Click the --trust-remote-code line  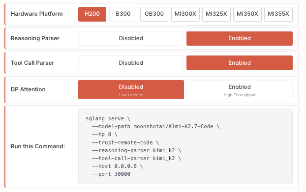tap(125, 142)
